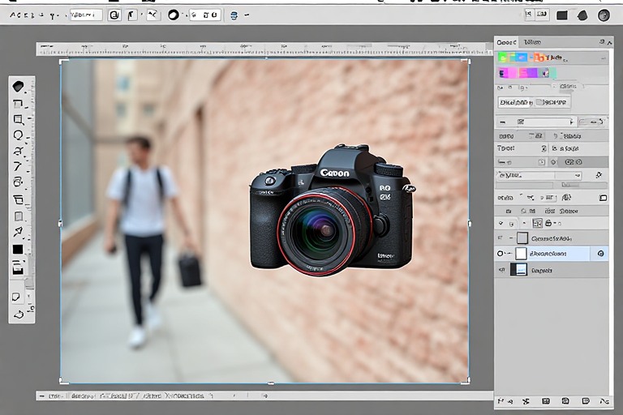The width and height of the screenshot is (623, 415).
Task: Select the black blob tool in the toolbox
Action: pos(19,86)
